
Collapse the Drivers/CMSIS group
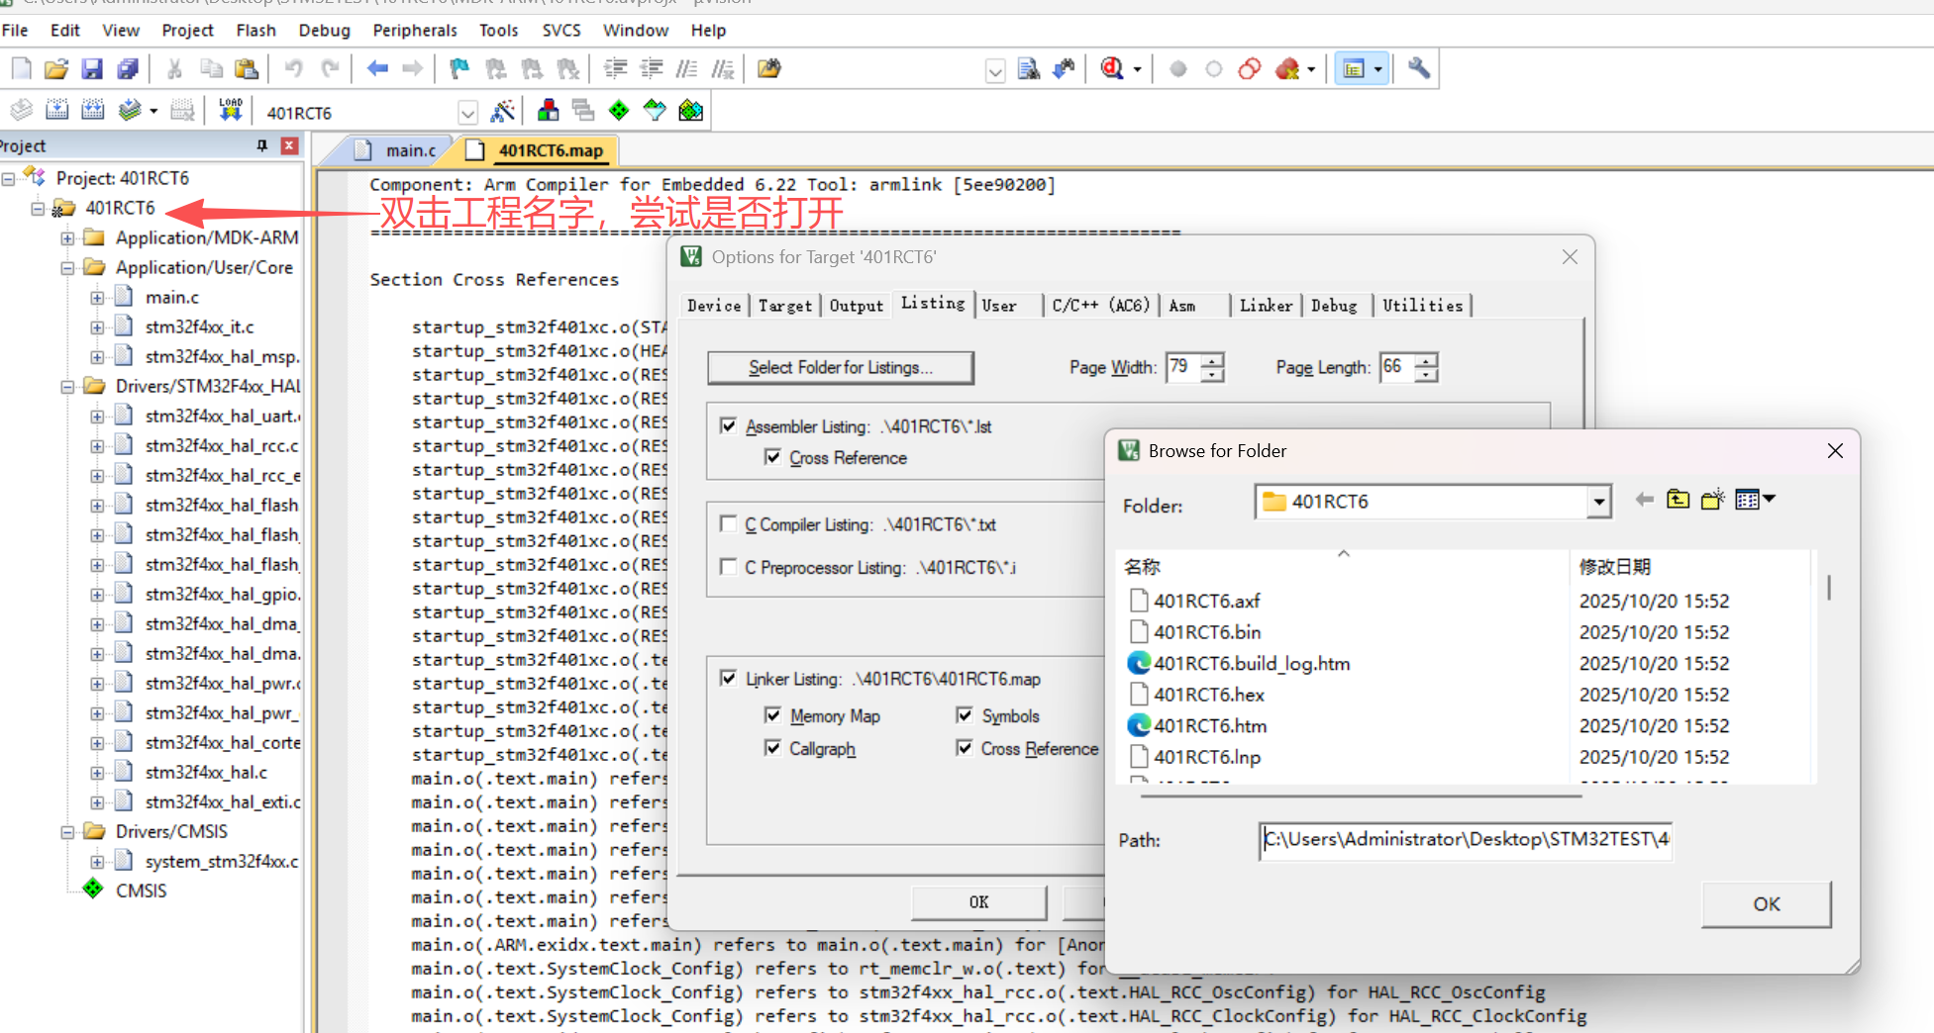tap(67, 832)
